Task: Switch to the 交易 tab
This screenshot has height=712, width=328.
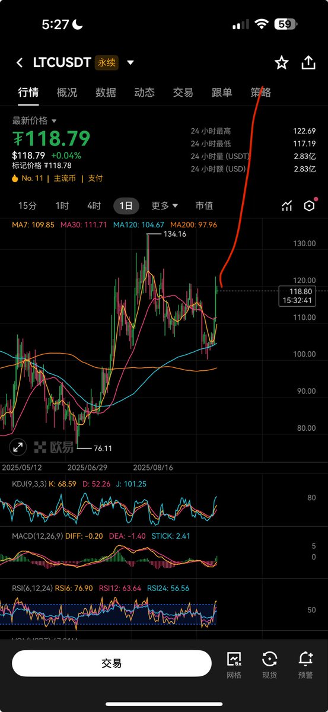Action: point(183,93)
